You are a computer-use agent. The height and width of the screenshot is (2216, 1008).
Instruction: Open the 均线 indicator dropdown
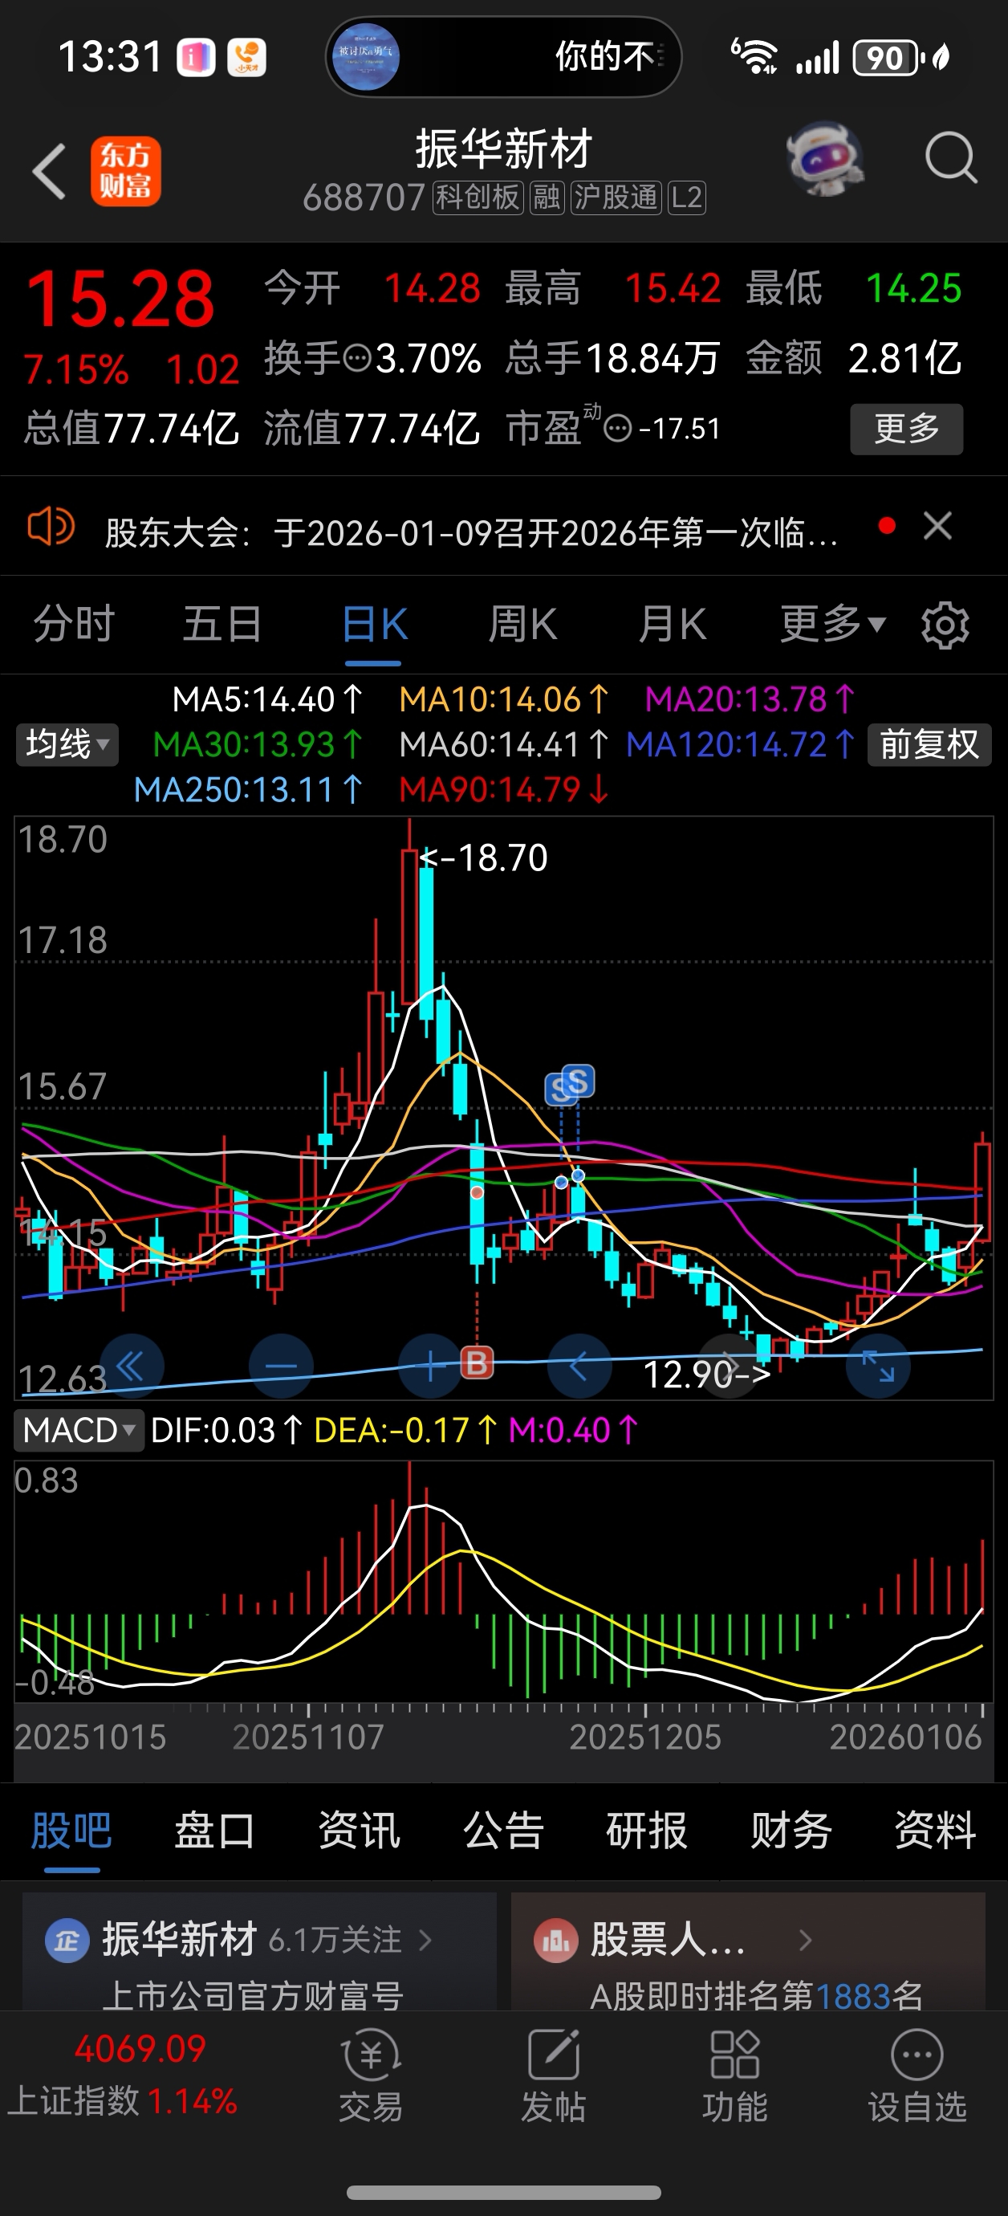click(67, 744)
